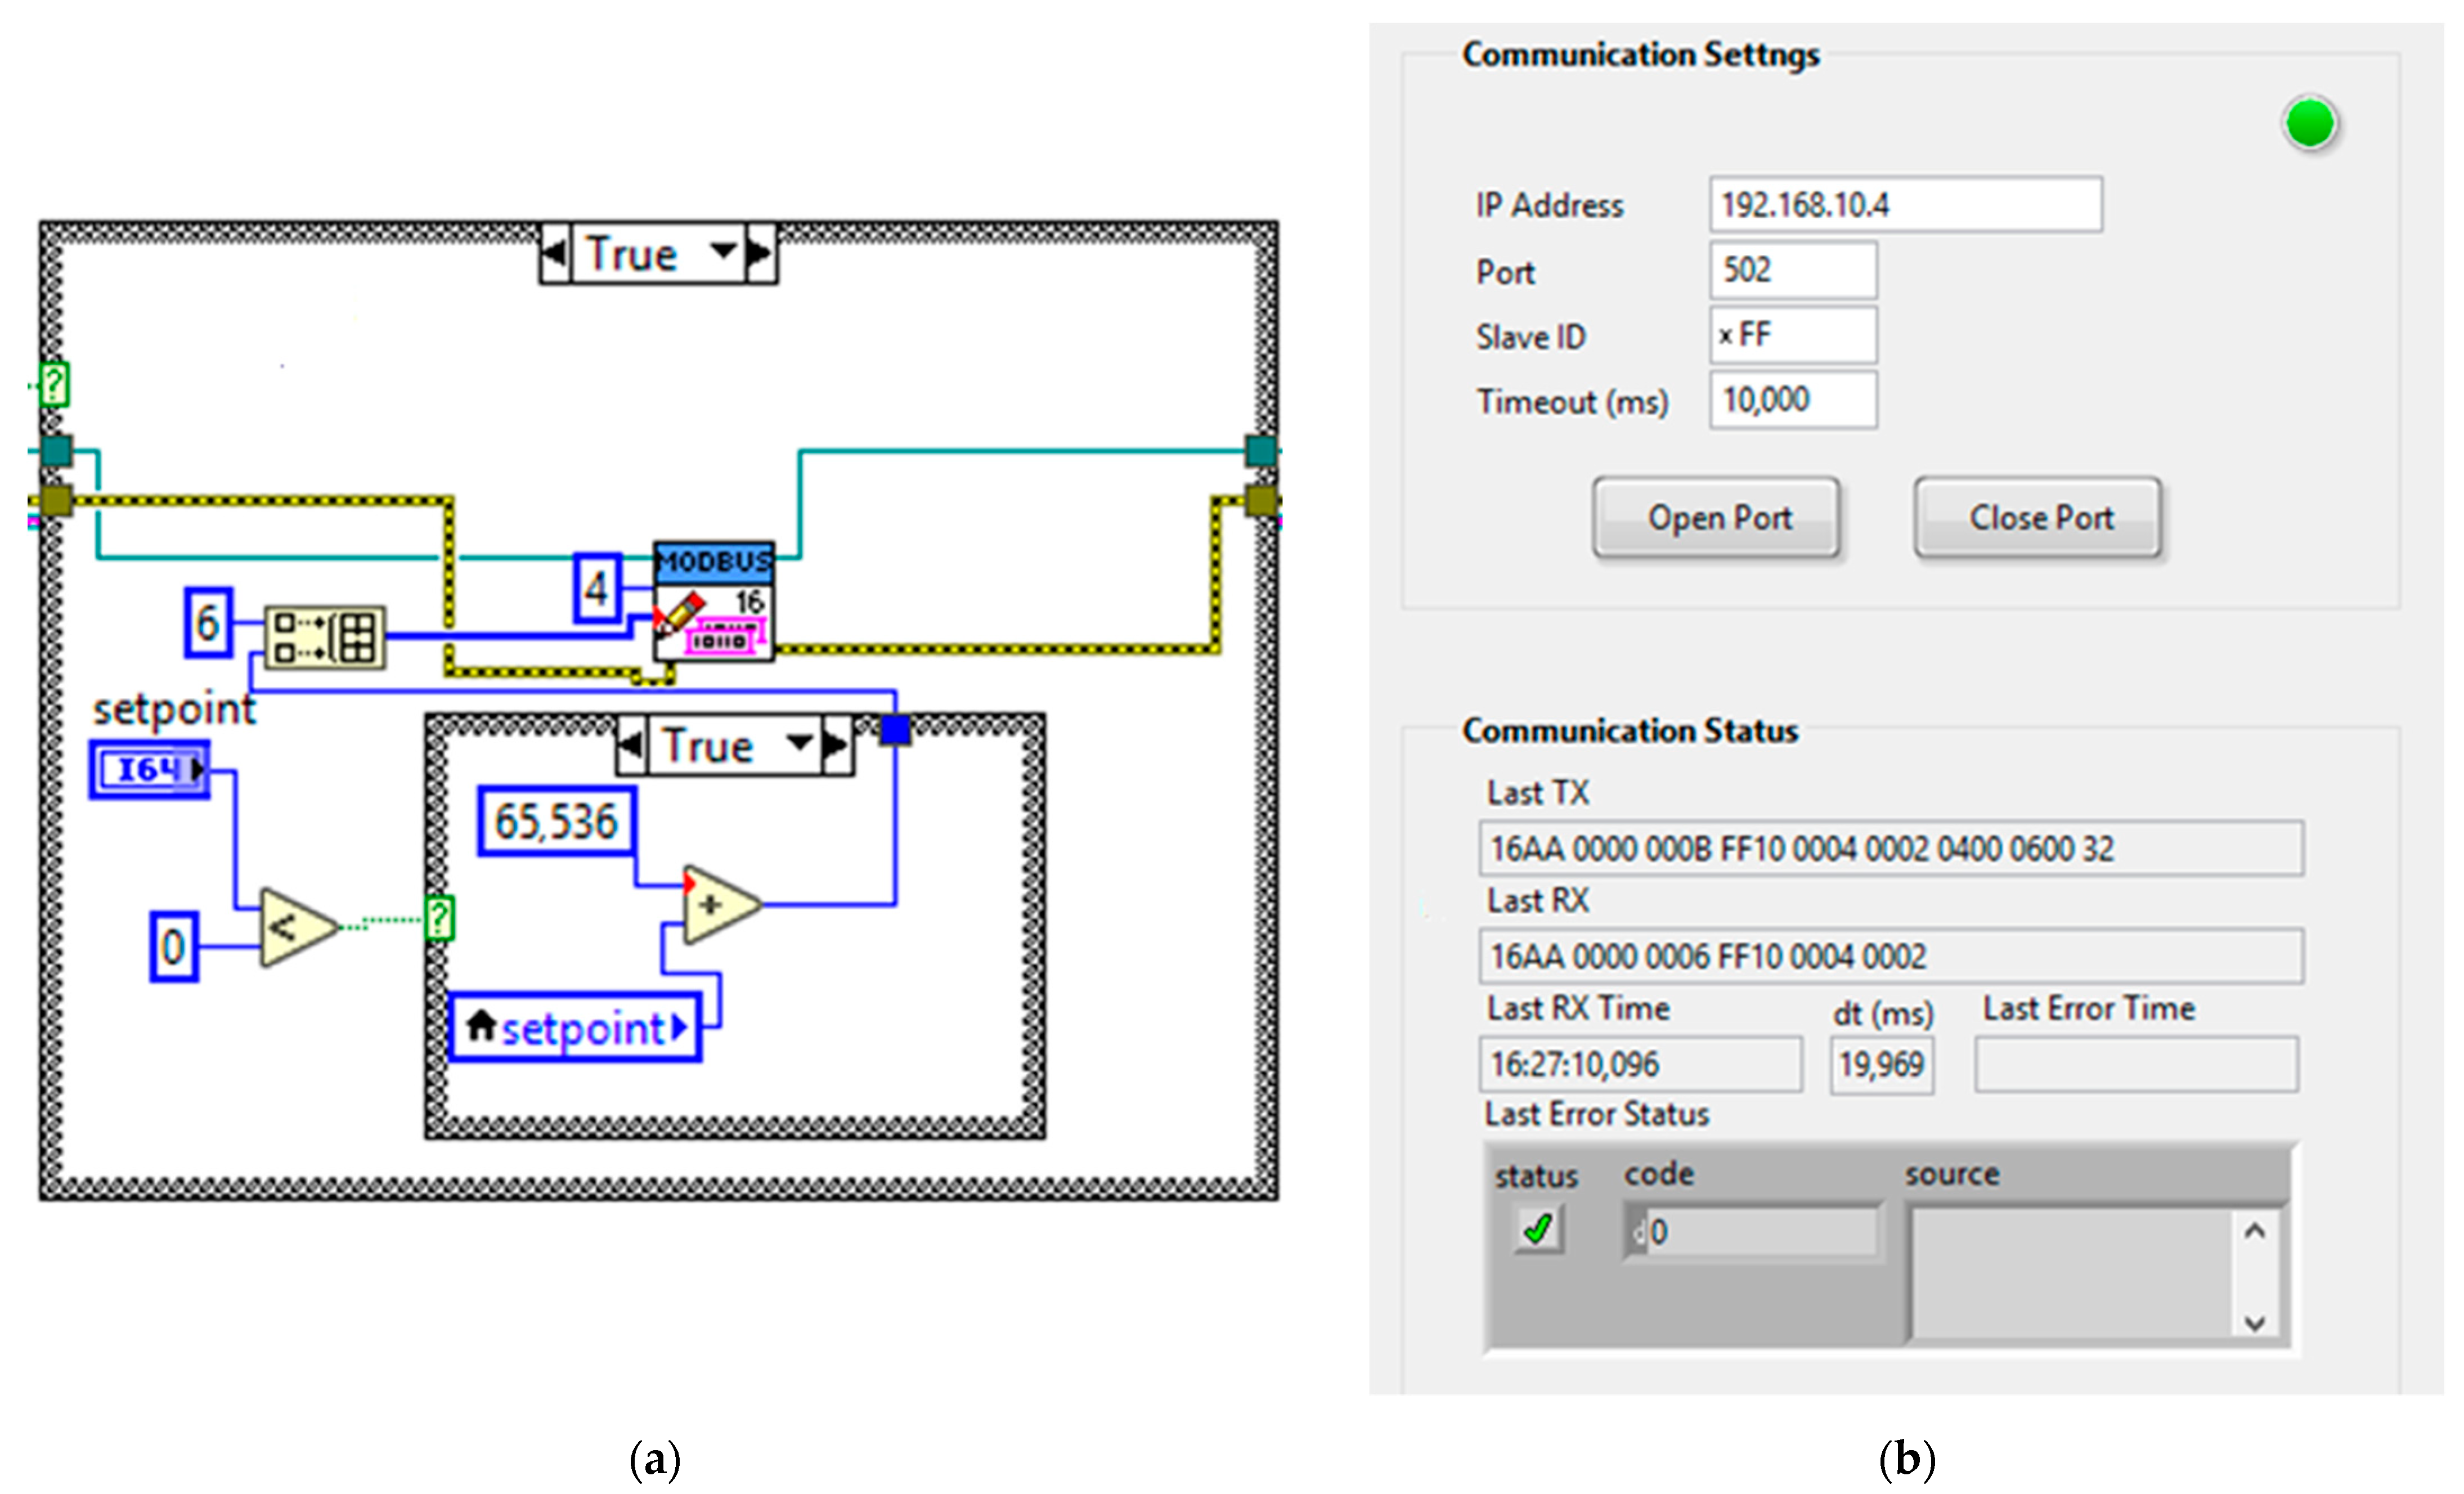The image size is (2464, 1494).
Task: Click the setpoint local variable node
Action: (576, 1027)
